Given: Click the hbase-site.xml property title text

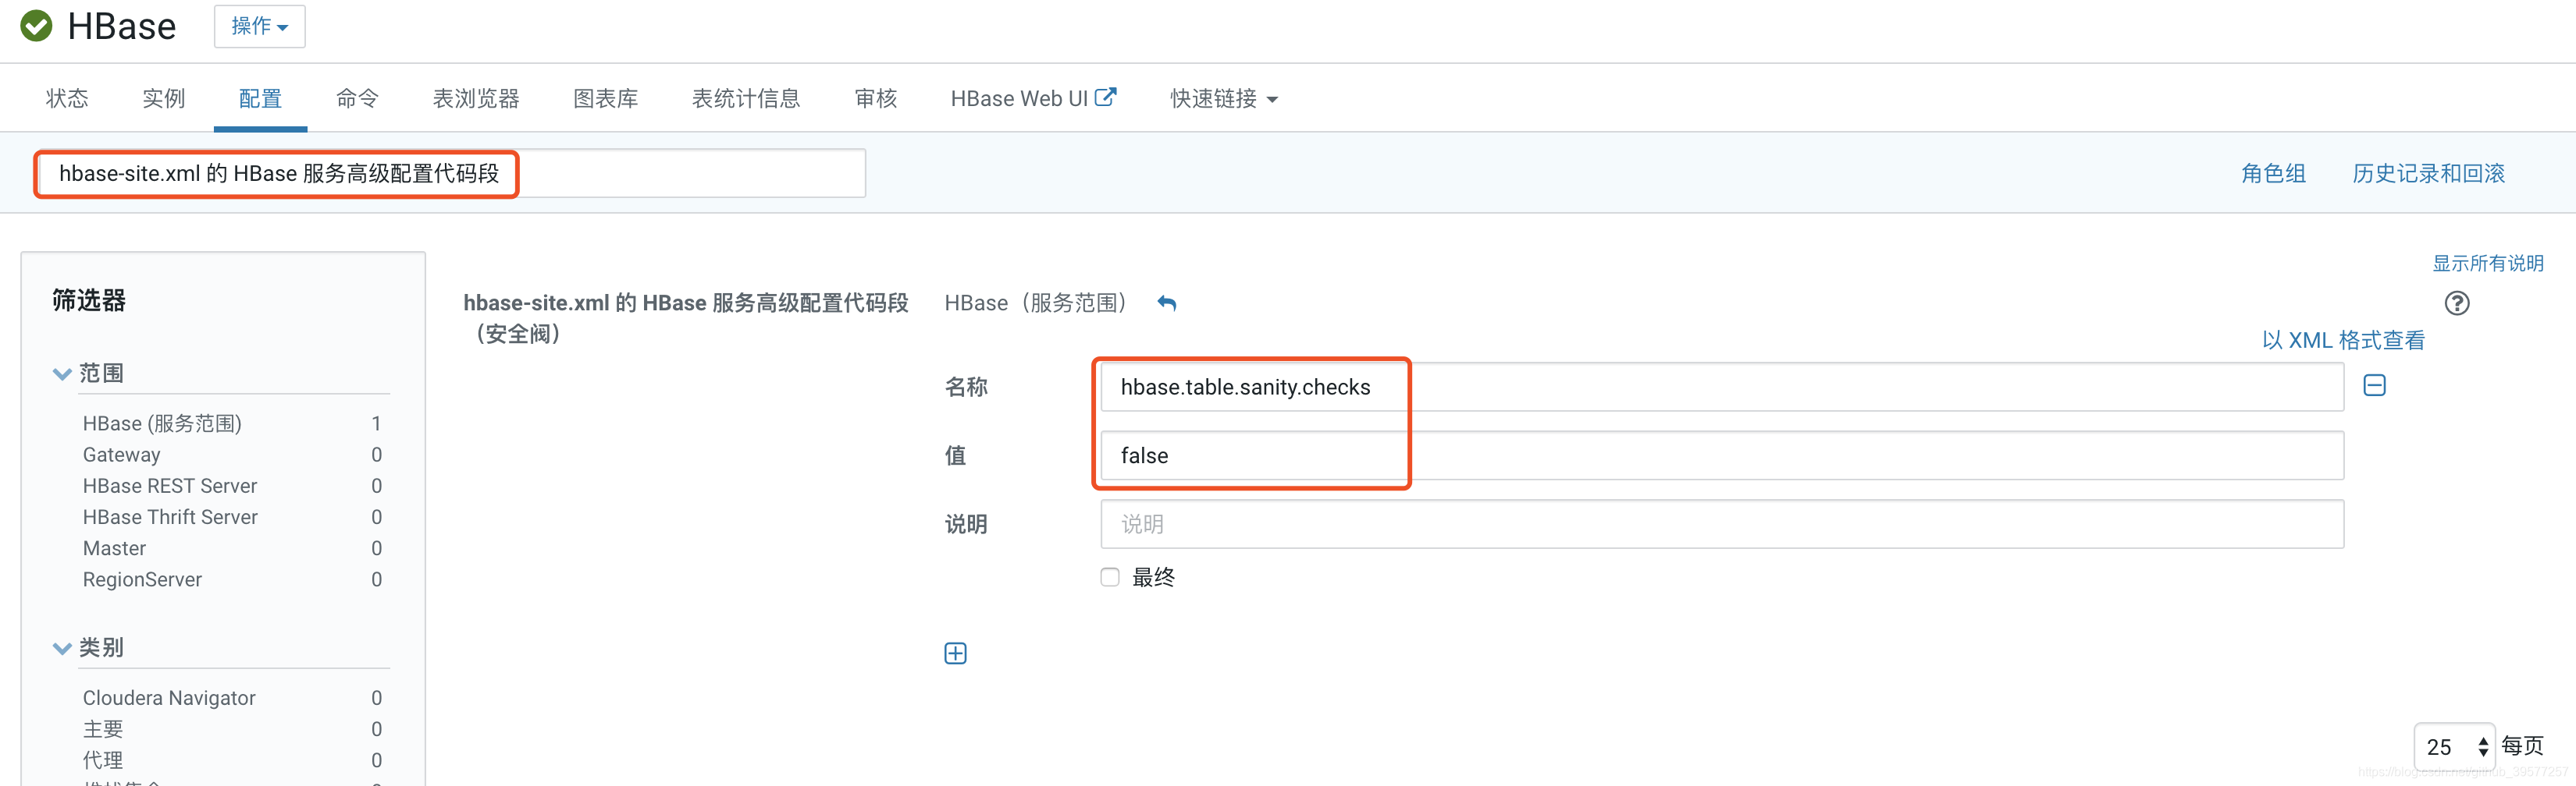Looking at the screenshot, I should pos(685,317).
